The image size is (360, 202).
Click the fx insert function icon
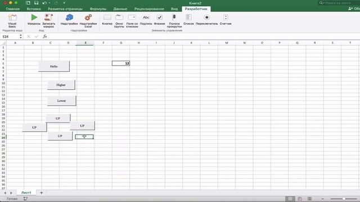click(45, 36)
